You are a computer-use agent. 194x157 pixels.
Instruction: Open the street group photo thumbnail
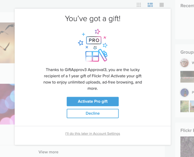[187, 77]
